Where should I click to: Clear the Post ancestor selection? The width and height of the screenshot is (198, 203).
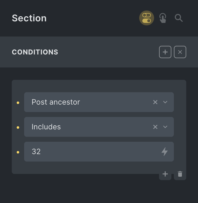(155, 102)
